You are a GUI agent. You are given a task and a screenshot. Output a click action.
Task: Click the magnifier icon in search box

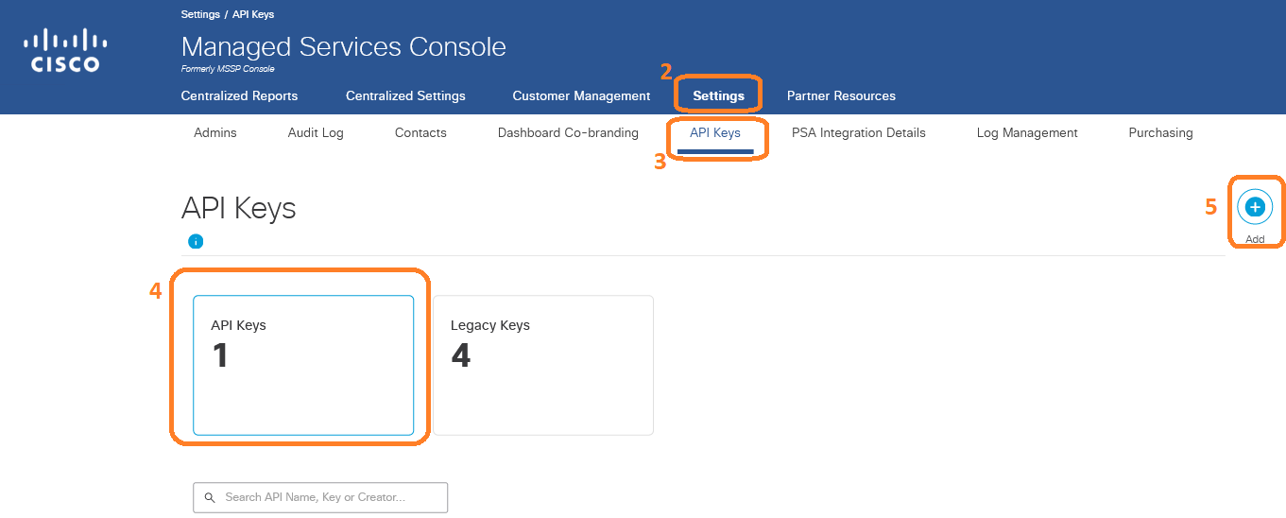point(209,497)
